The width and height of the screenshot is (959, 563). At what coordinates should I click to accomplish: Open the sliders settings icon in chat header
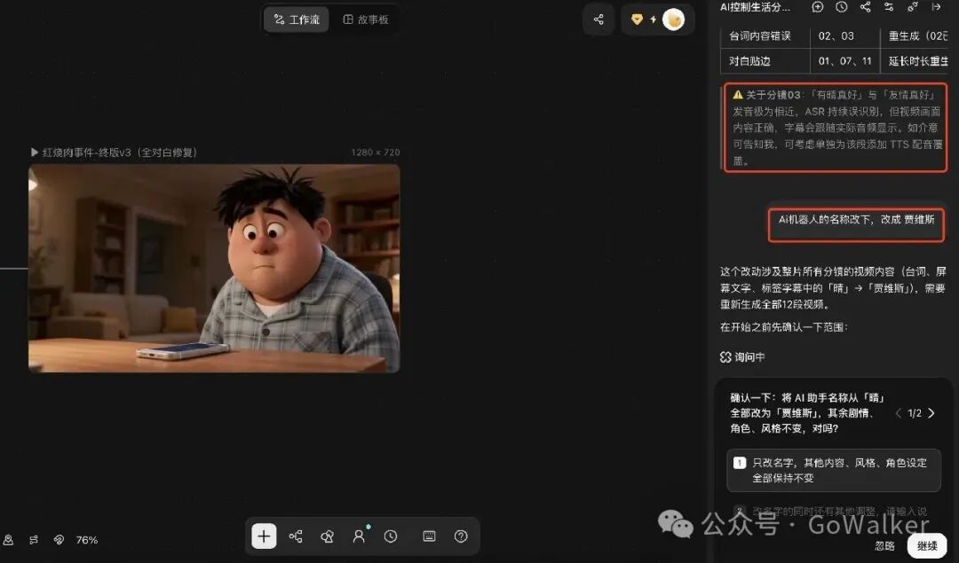point(889,7)
